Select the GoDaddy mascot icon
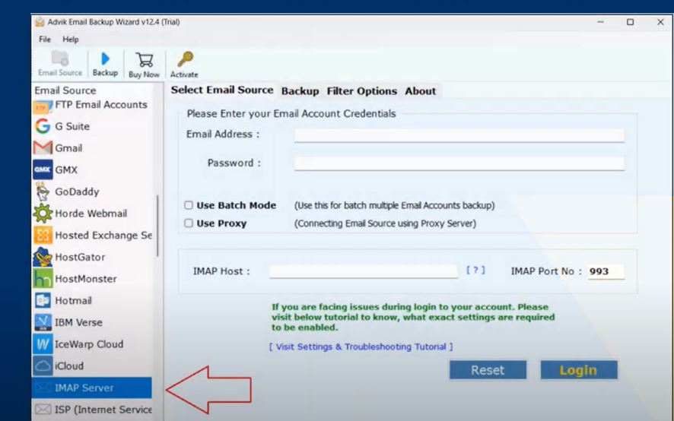This screenshot has width=674, height=421. tap(43, 192)
